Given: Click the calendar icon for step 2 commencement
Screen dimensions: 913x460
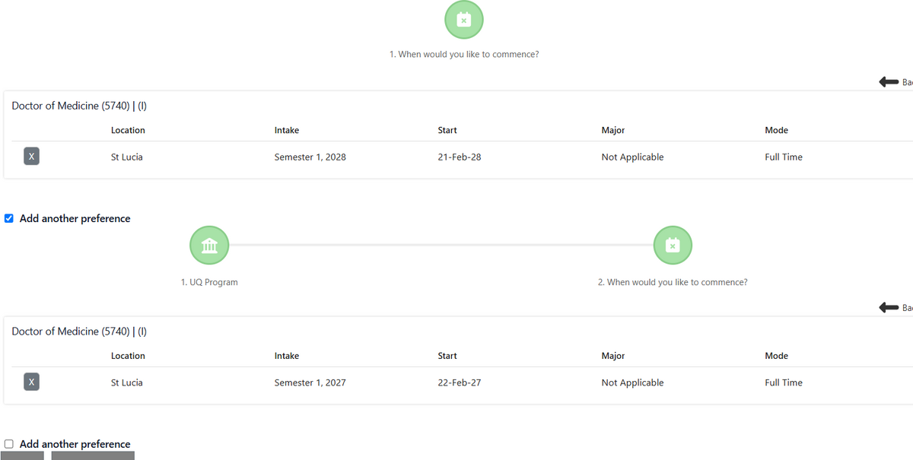Looking at the screenshot, I should 673,246.
